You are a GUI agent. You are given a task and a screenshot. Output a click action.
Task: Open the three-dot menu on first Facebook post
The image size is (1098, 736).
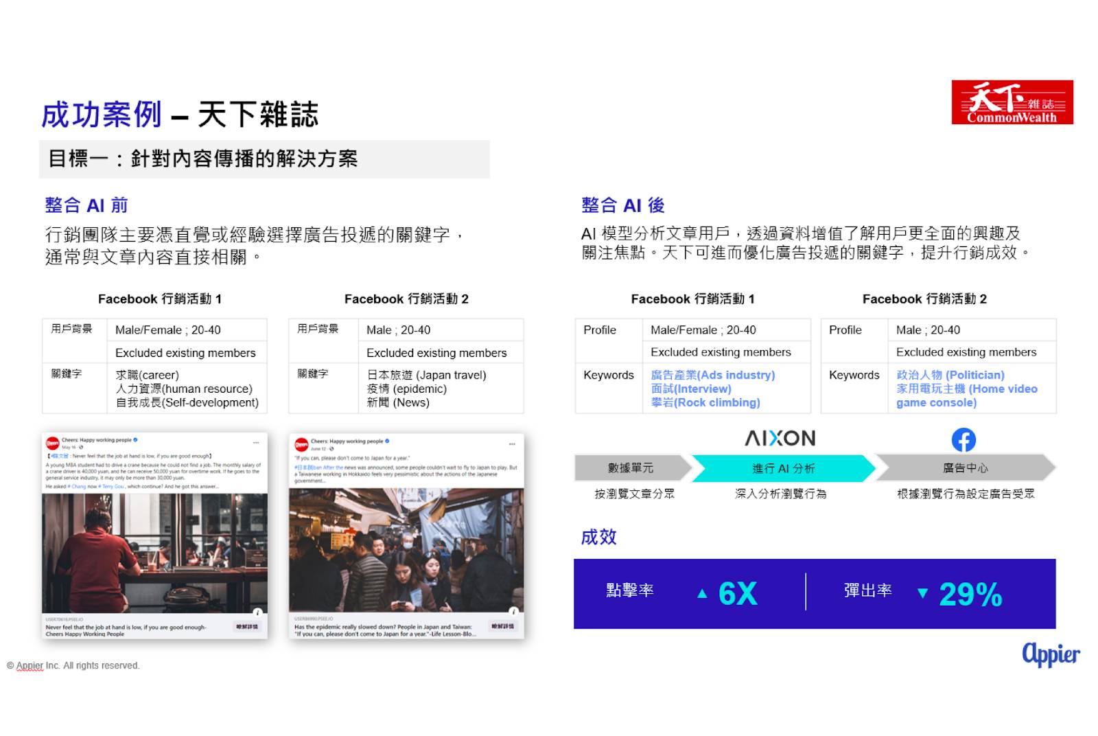256,443
